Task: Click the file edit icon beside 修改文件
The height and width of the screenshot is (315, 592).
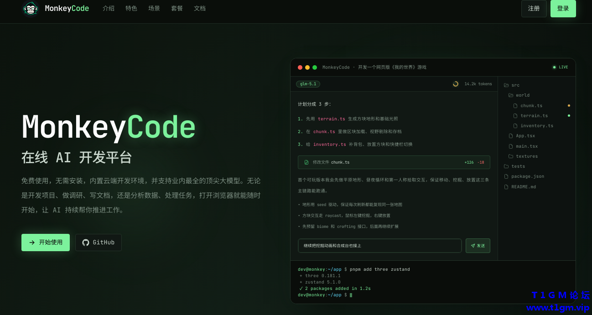Action: point(306,162)
